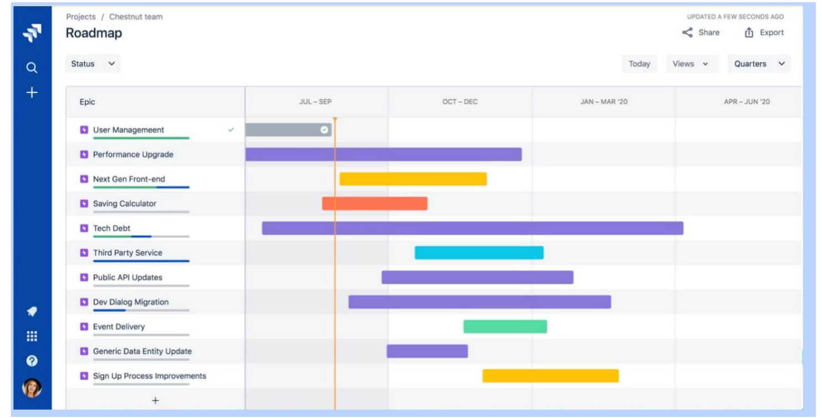Select the Next Gen Front-end epic name
This screenshot has width=822, height=418.
click(x=129, y=179)
